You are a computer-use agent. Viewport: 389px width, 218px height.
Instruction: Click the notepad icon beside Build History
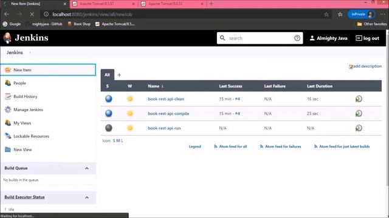click(x=8, y=96)
